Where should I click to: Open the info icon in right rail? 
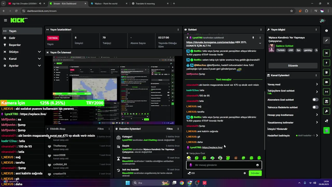pos(326,31)
